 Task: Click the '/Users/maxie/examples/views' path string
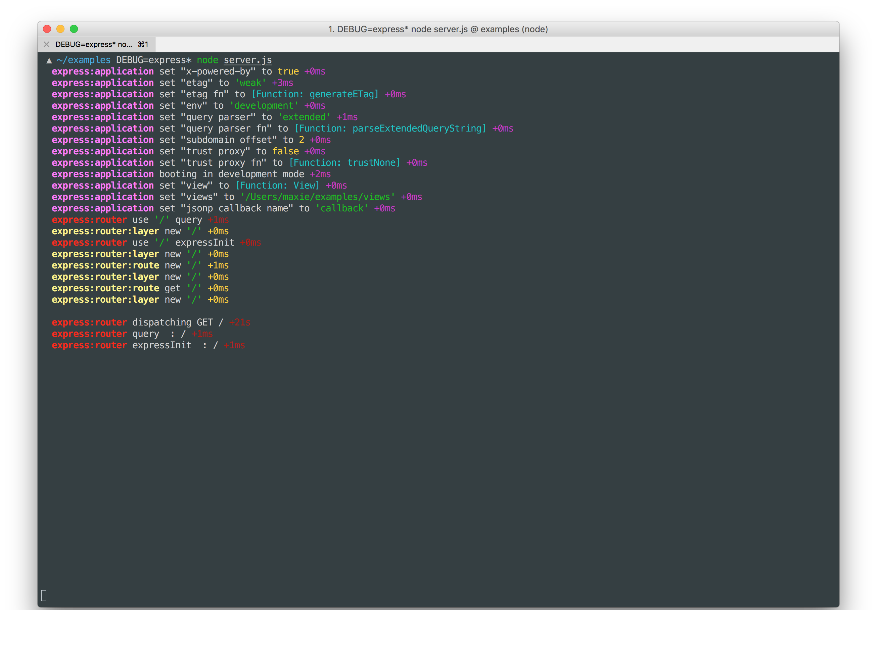tap(318, 197)
